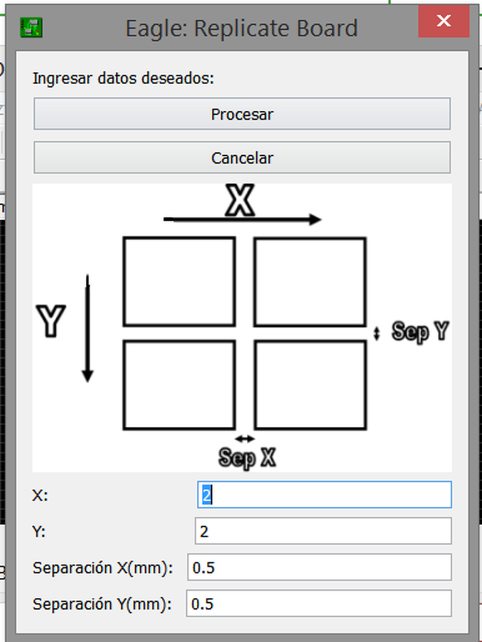Click the Sep X label in diagram
The height and width of the screenshot is (642, 482).
247,458
